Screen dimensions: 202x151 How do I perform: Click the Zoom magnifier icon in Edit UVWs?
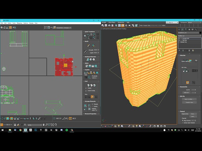coord(46,125)
